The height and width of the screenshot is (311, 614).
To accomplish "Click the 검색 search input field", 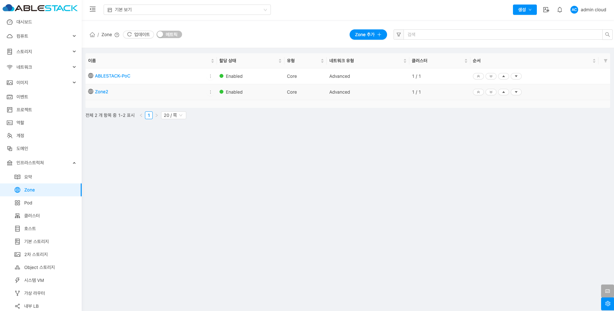I will click(503, 35).
